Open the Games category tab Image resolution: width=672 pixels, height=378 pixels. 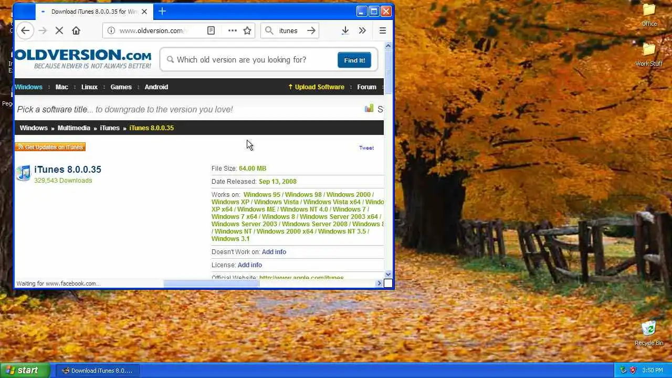pos(121,87)
